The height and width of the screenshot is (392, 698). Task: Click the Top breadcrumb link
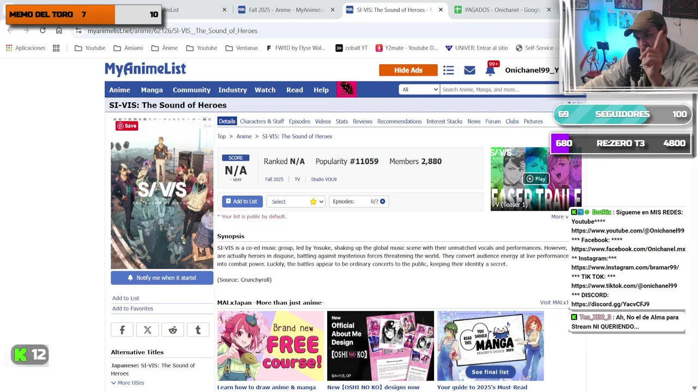(221, 136)
